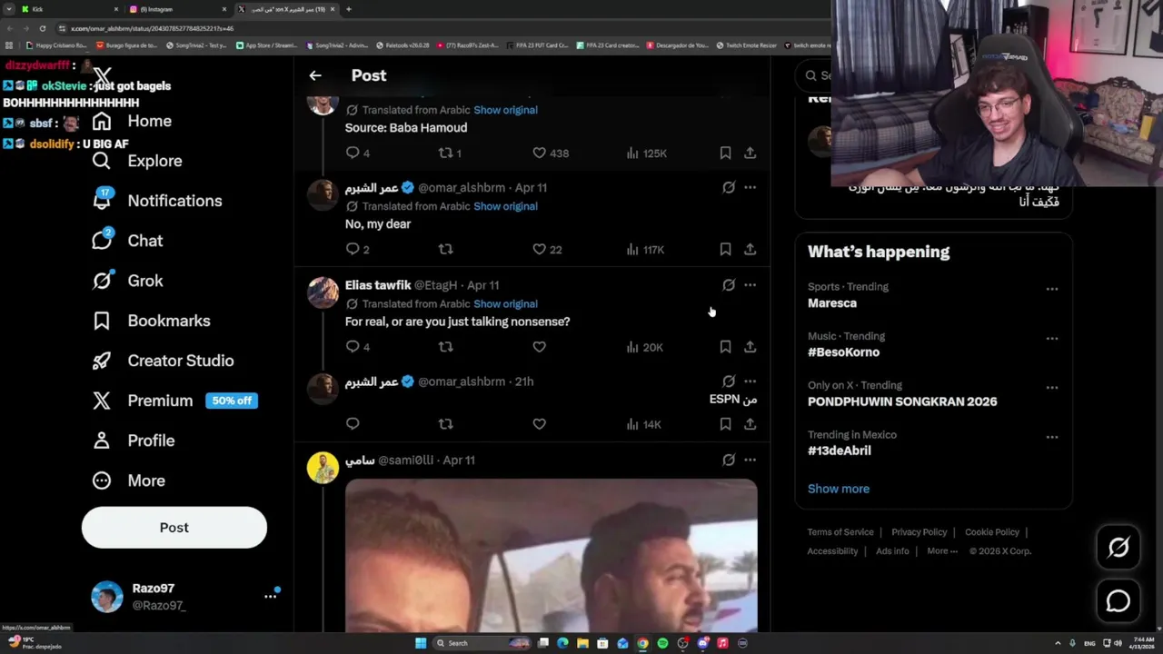Click the white Post button
The image size is (1163, 654).
point(174,528)
